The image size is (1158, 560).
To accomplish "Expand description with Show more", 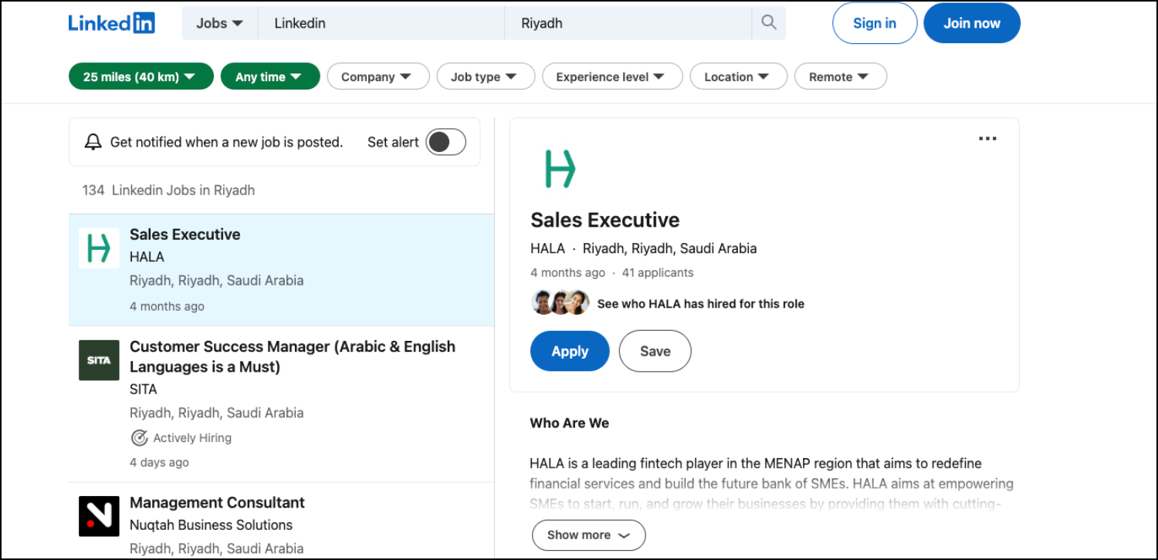I will click(x=589, y=535).
